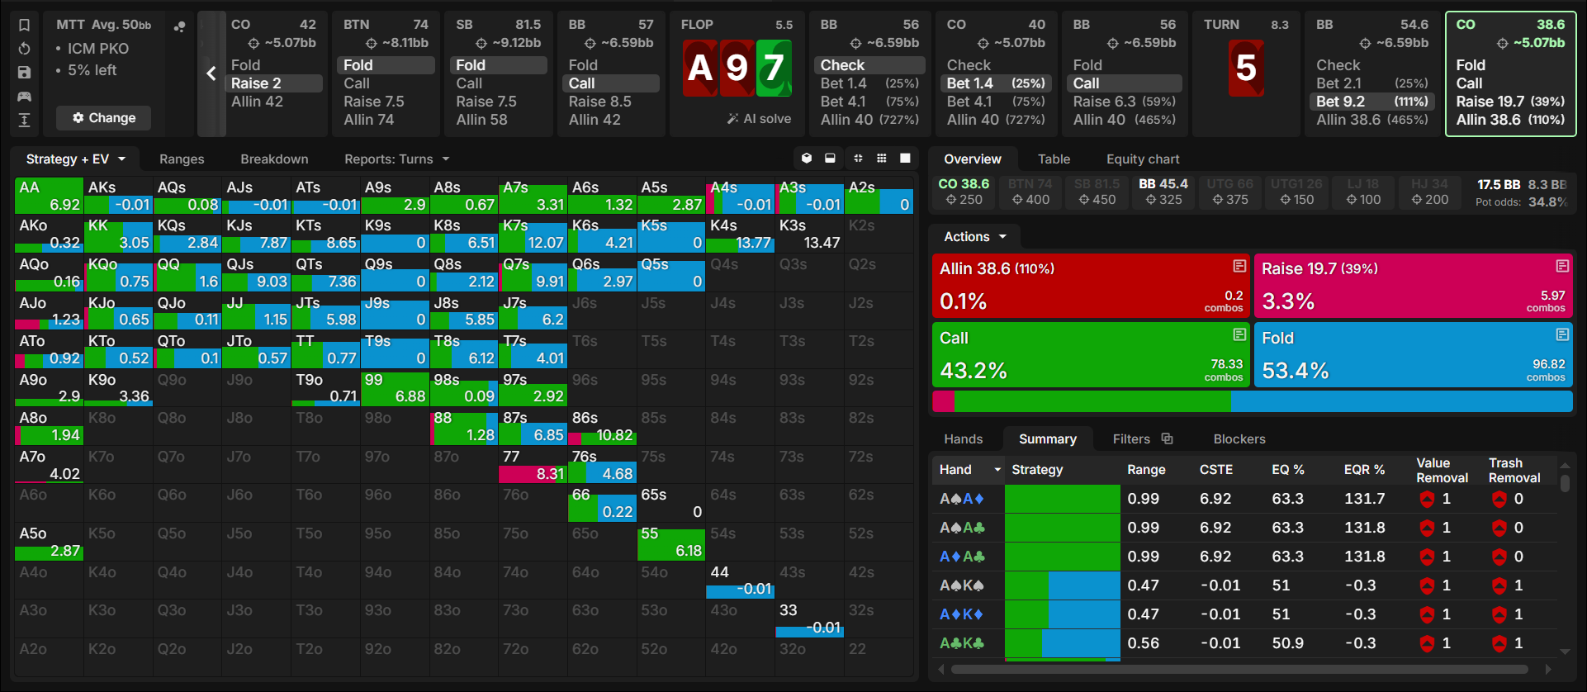Open the Actions dropdown
This screenshot has width=1587, height=692.
click(x=975, y=237)
